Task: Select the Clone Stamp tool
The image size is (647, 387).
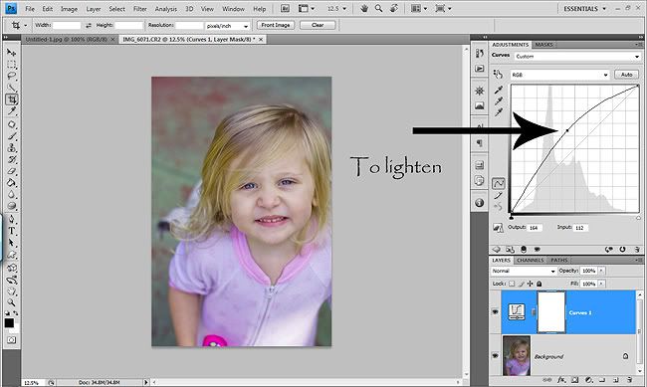Action: coord(11,147)
